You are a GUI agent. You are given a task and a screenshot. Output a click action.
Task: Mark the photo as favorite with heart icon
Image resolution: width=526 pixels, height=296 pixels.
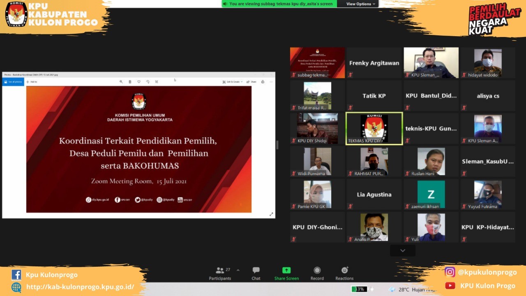click(139, 82)
